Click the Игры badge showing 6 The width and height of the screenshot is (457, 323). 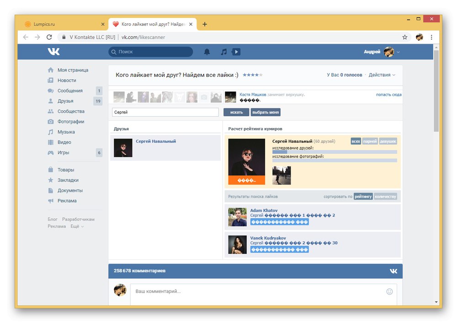pyautogui.click(x=99, y=153)
